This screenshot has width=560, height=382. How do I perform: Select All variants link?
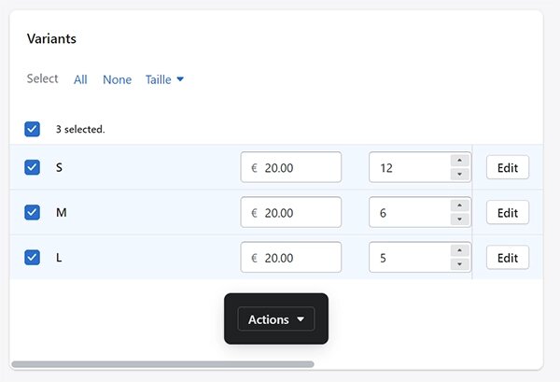tap(80, 79)
